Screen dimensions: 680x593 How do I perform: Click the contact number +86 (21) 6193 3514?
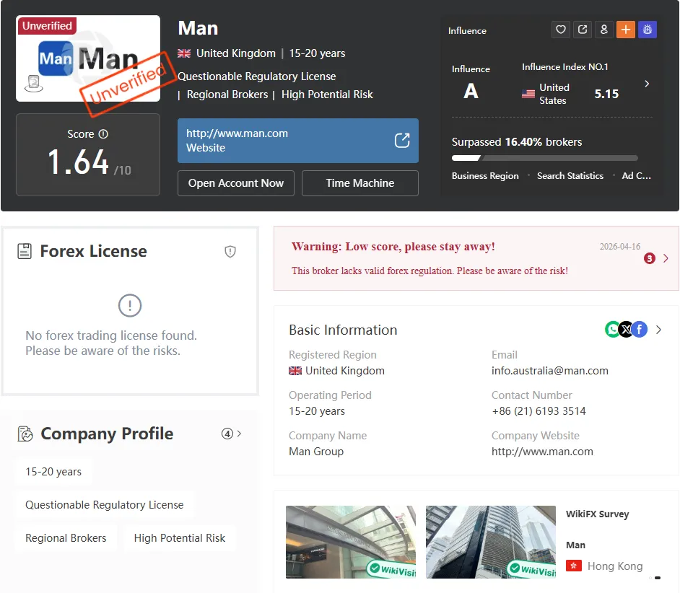(539, 411)
